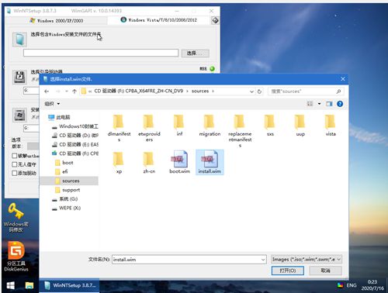Open the sxs folder
Viewport: 388px width, 293px height.
(x=270, y=126)
